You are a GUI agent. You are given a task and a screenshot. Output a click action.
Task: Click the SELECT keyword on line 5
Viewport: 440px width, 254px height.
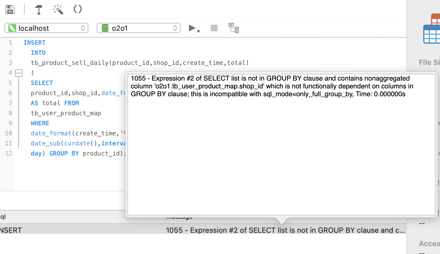point(42,83)
